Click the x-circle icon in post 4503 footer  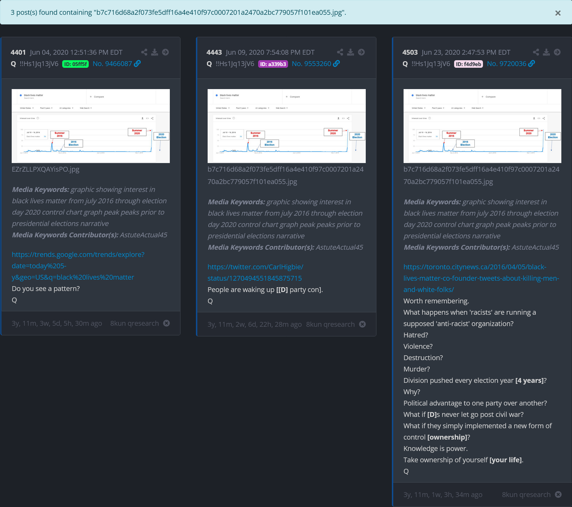point(558,494)
